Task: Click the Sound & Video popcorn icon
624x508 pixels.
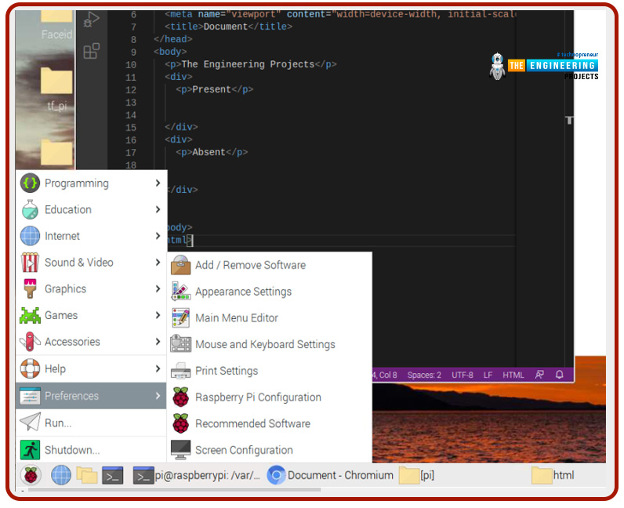Action: [31, 263]
